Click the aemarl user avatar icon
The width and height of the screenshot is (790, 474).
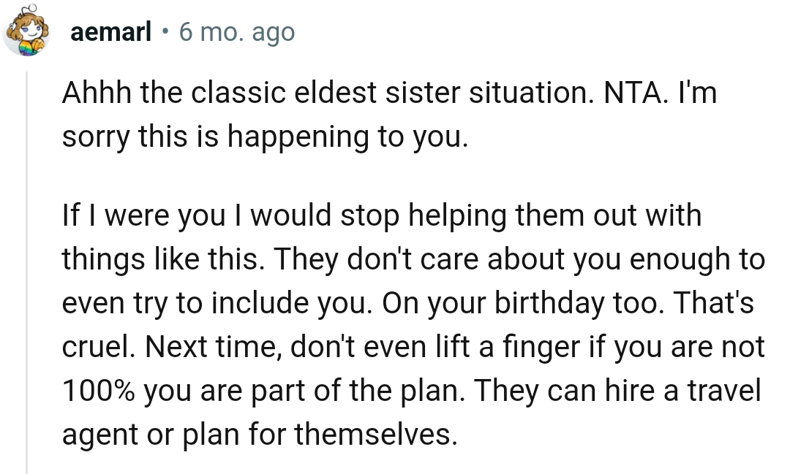coord(25,34)
